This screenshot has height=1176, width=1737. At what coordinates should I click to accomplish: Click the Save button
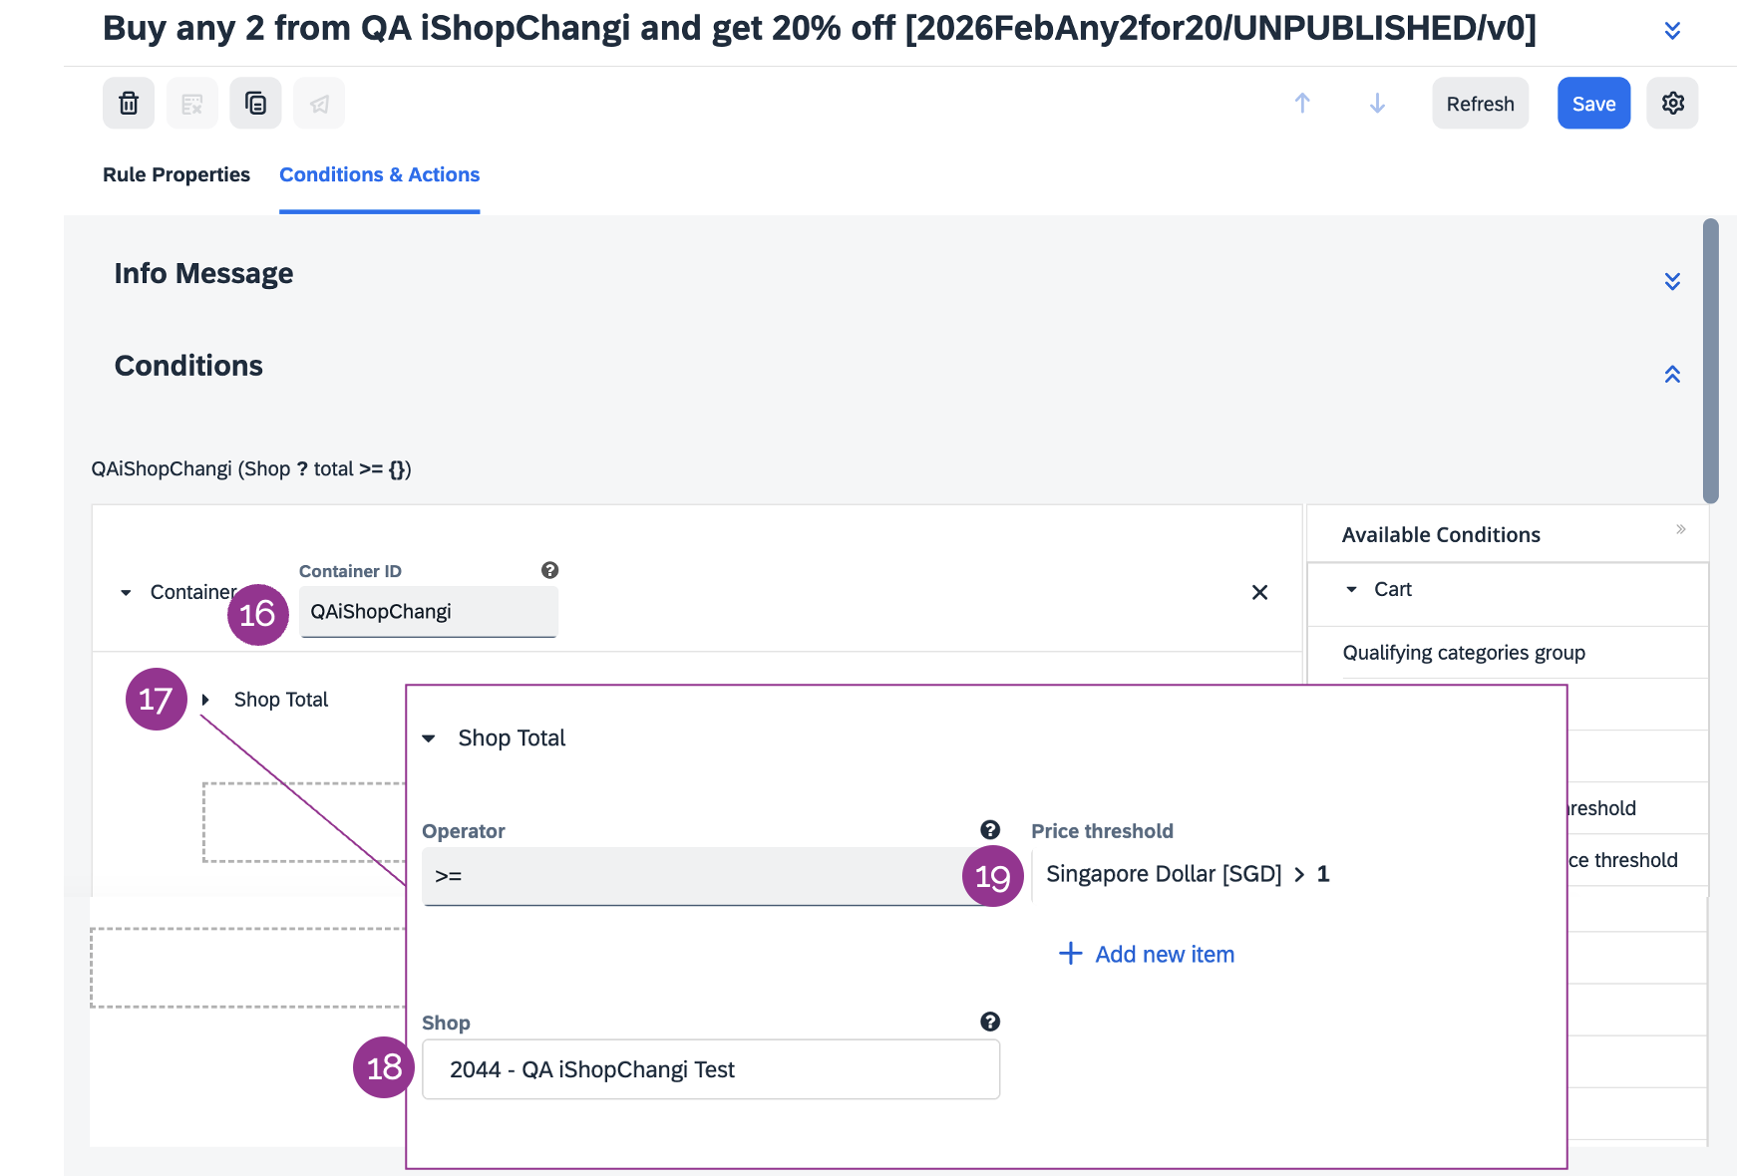[x=1593, y=104]
